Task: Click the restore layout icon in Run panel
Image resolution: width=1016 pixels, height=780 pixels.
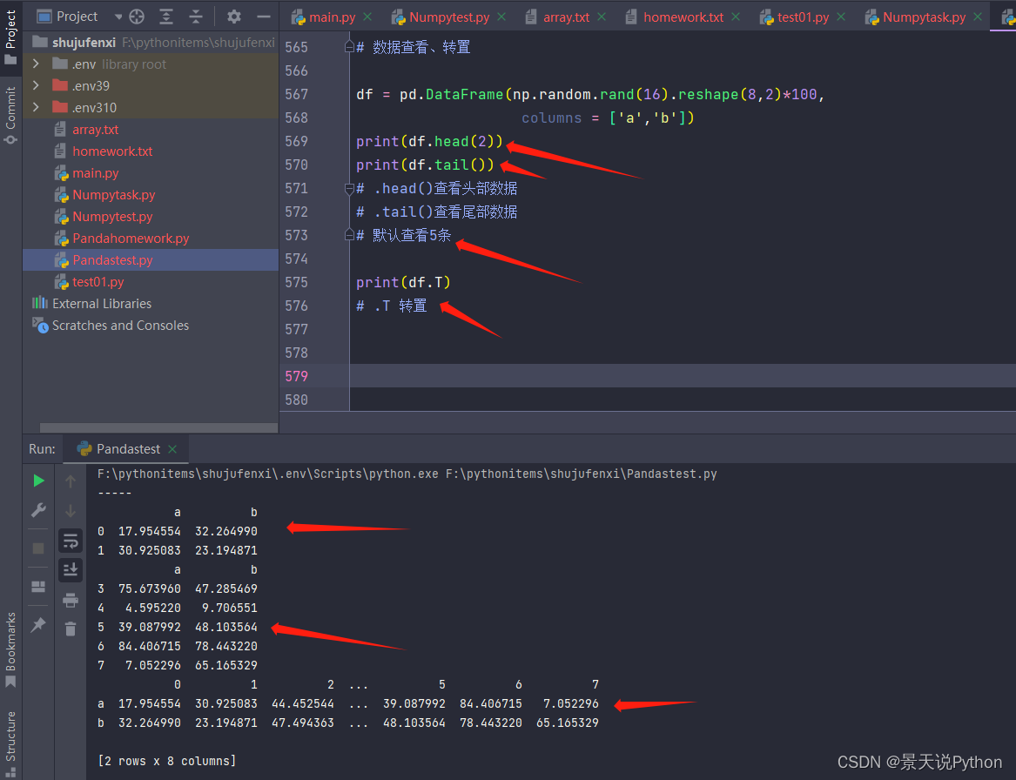Action: tap(39, 586)
